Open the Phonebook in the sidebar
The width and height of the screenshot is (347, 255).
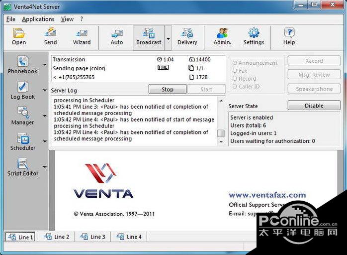(x=22, y=65)
